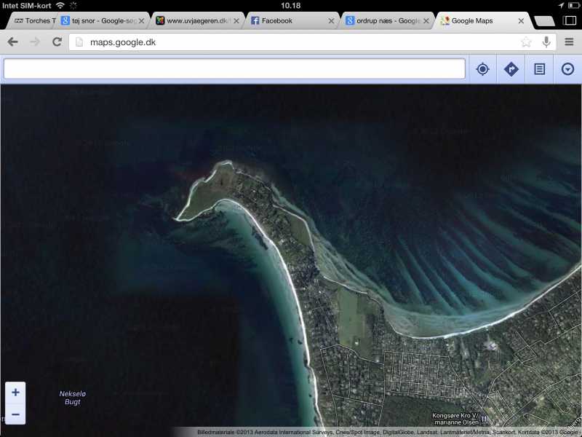Close the Google Maps tab

pyautogui.click(x=519, y=21)
